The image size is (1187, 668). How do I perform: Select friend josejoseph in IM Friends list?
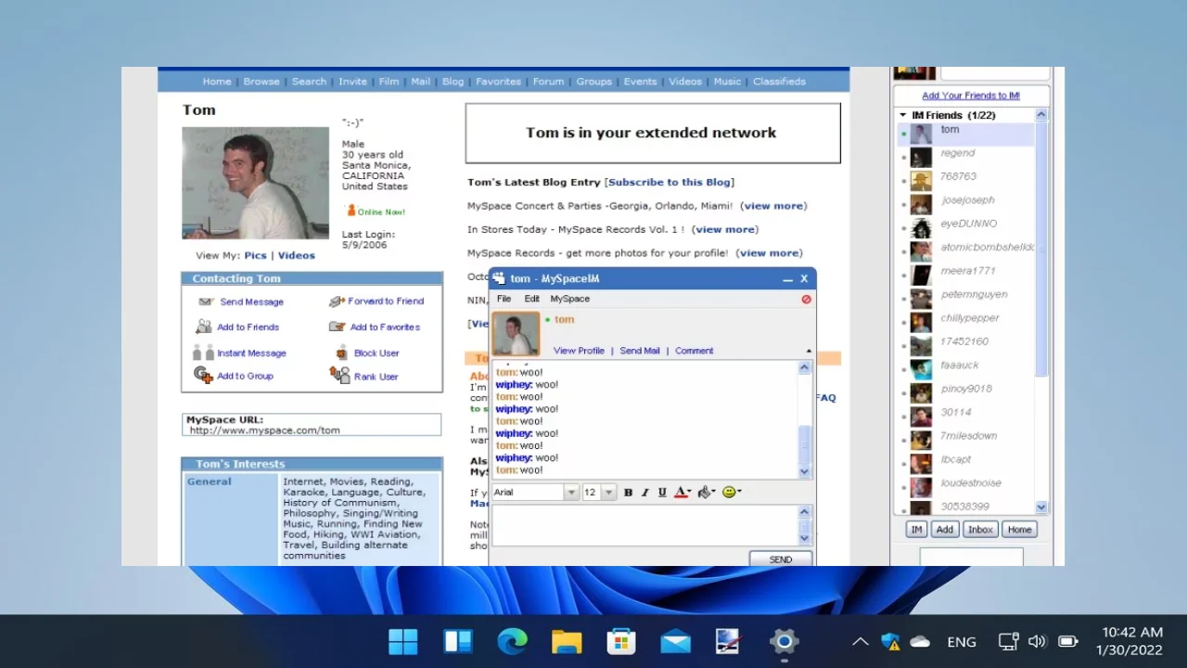pyautogui.click(x=965, y=205)
